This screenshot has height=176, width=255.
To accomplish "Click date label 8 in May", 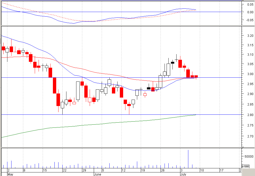I will coord(24,170).
